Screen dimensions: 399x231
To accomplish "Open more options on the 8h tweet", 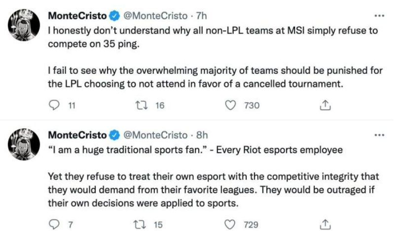I will (x=379, y=134).
